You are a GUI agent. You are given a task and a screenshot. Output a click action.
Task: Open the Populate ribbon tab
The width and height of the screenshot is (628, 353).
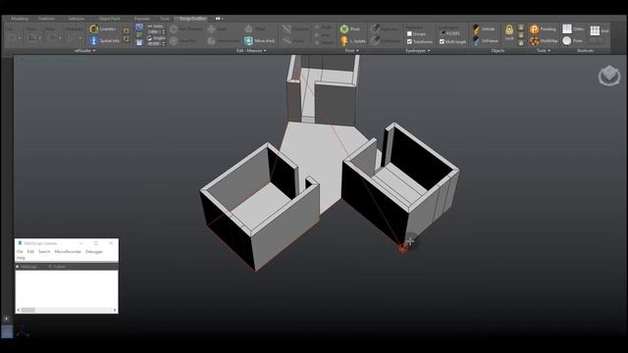click(x=141, y=19)
